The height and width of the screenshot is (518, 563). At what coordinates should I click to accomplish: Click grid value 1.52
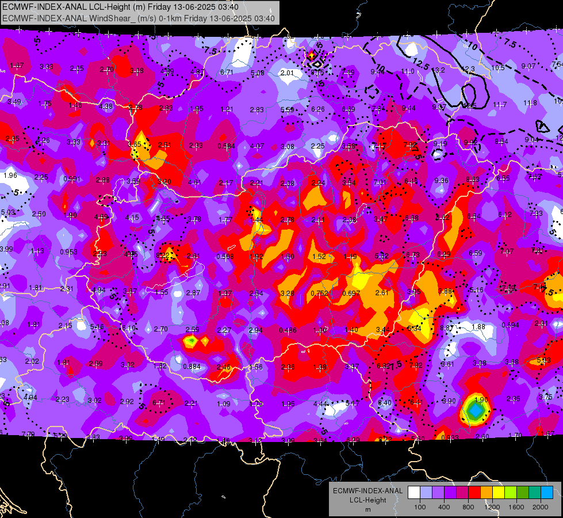(319, 256)
